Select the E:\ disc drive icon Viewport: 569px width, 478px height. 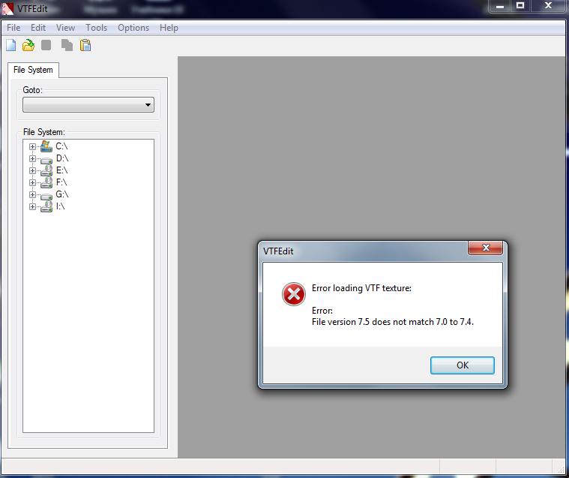click(x=46, y=170)
